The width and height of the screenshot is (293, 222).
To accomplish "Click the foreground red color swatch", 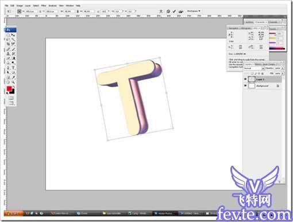I will coord(9,88).
